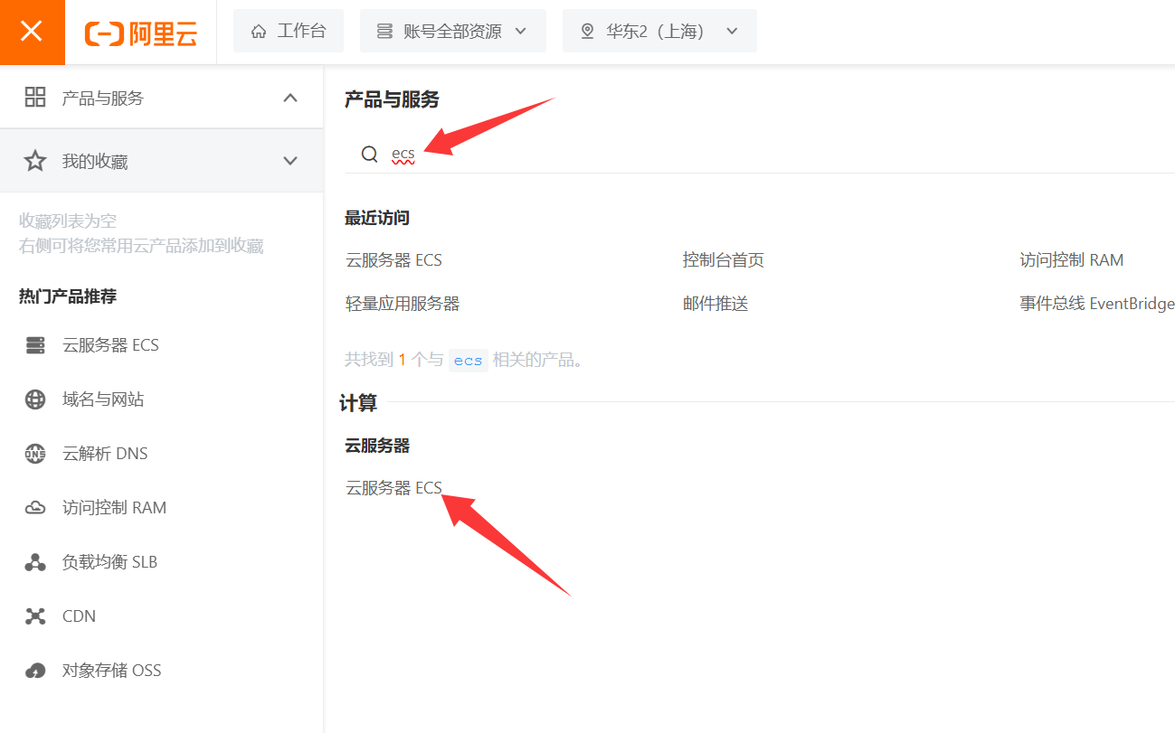
Task: Go to 工作台 workbench
Action: point(289,32)
